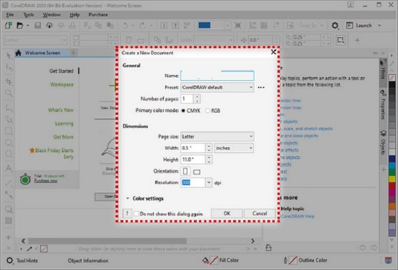Open the Preset CorelDRAW default dropdown
Image resolution: width=398 pixels, height=270 pixels.
[x=217, y=88]
